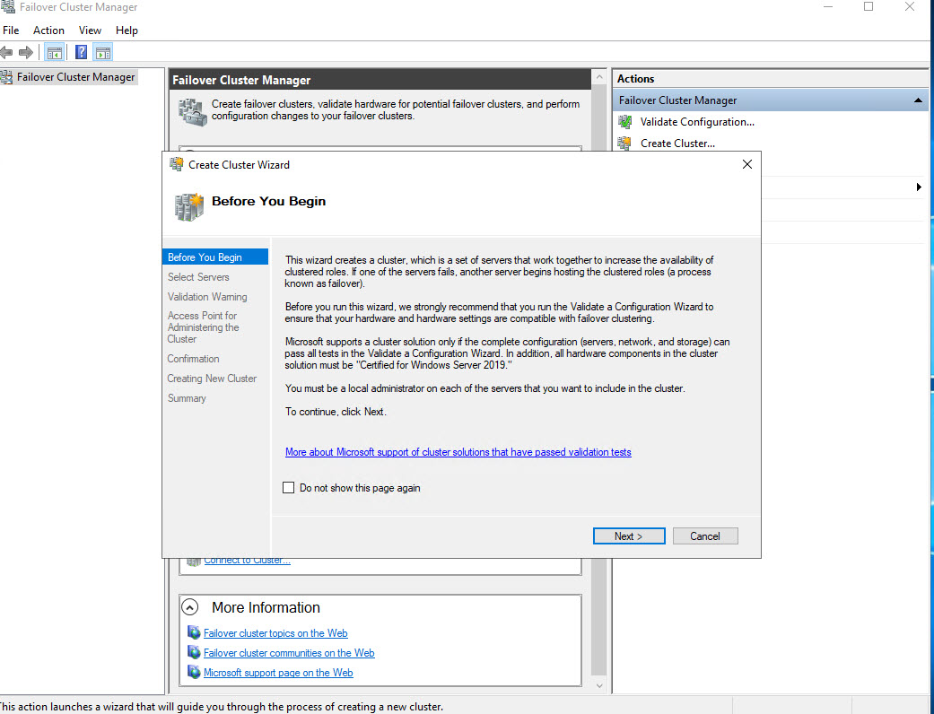Collapse the Failover Cluster Manager actions header
Image resolution: width=934 pixels, height=714 pixels.
point(918,100)
